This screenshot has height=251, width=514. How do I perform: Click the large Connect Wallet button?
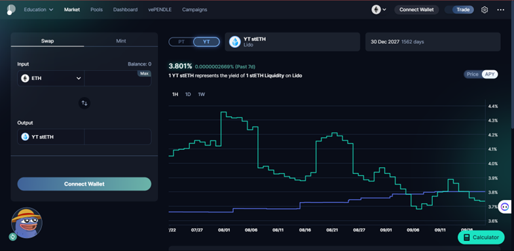point(84,184)
